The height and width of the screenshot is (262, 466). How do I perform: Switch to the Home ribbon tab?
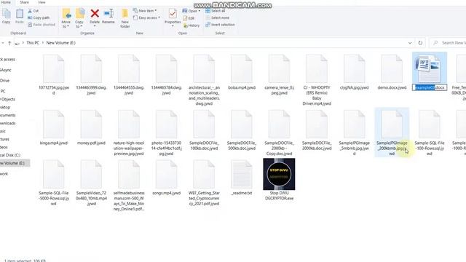pos(6,2)
